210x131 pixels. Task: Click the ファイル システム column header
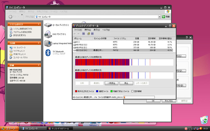(x=120, y=38)
